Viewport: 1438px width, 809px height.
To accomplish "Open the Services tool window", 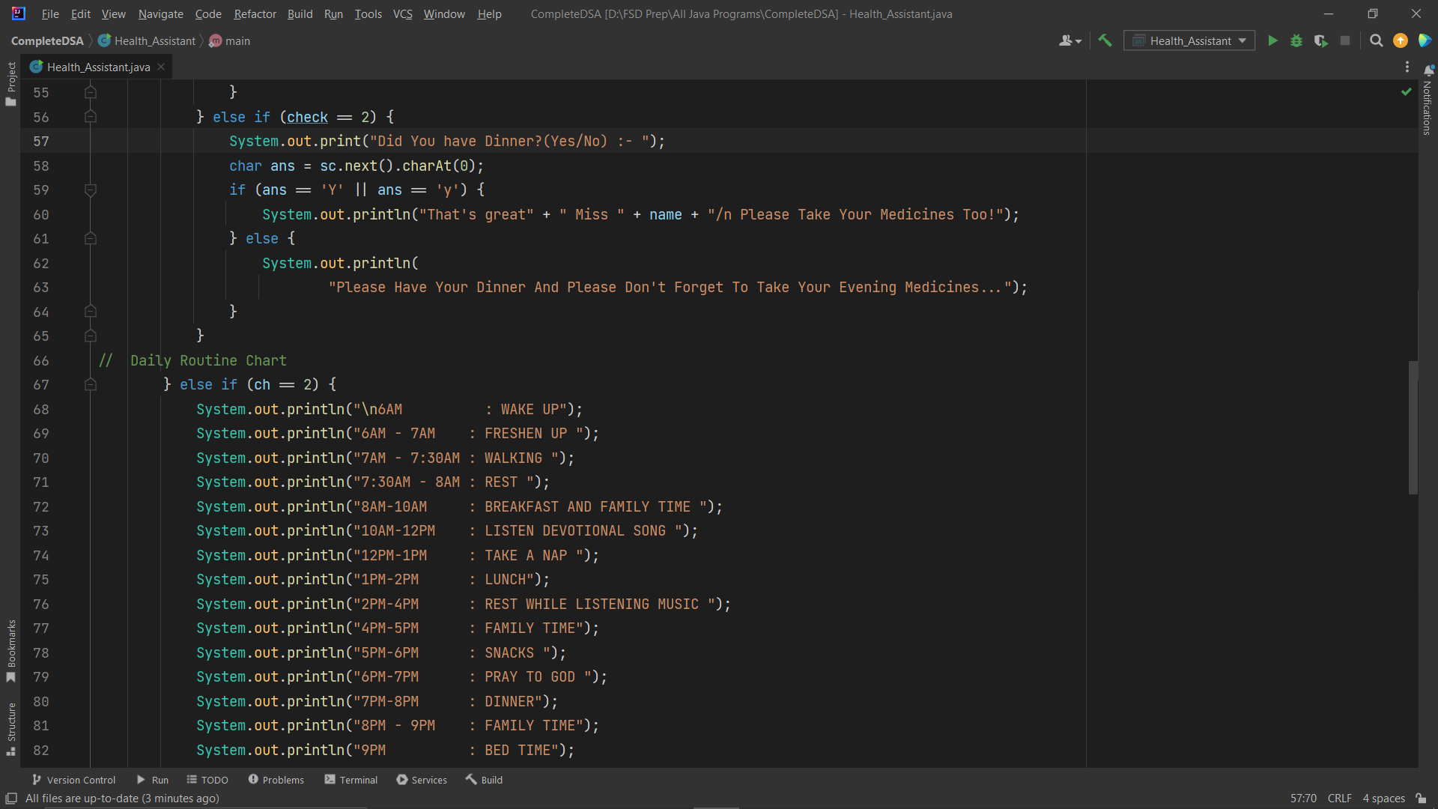I will click(422, 780).
